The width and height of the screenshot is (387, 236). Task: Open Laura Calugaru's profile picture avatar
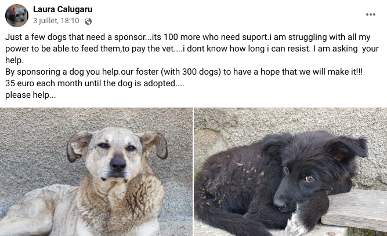17,16
